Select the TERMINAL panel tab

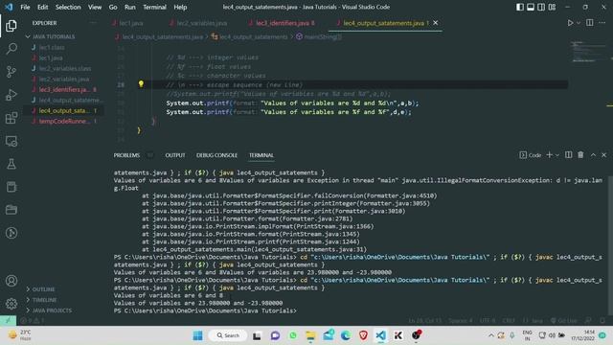261,155
